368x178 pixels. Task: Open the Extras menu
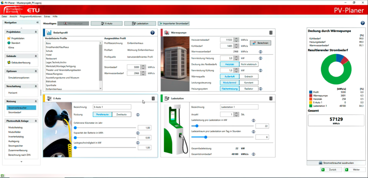(47, 16)
